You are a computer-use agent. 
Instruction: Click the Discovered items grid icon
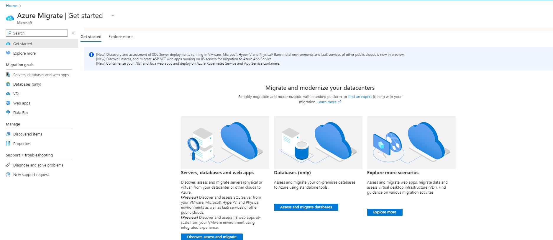8,134
